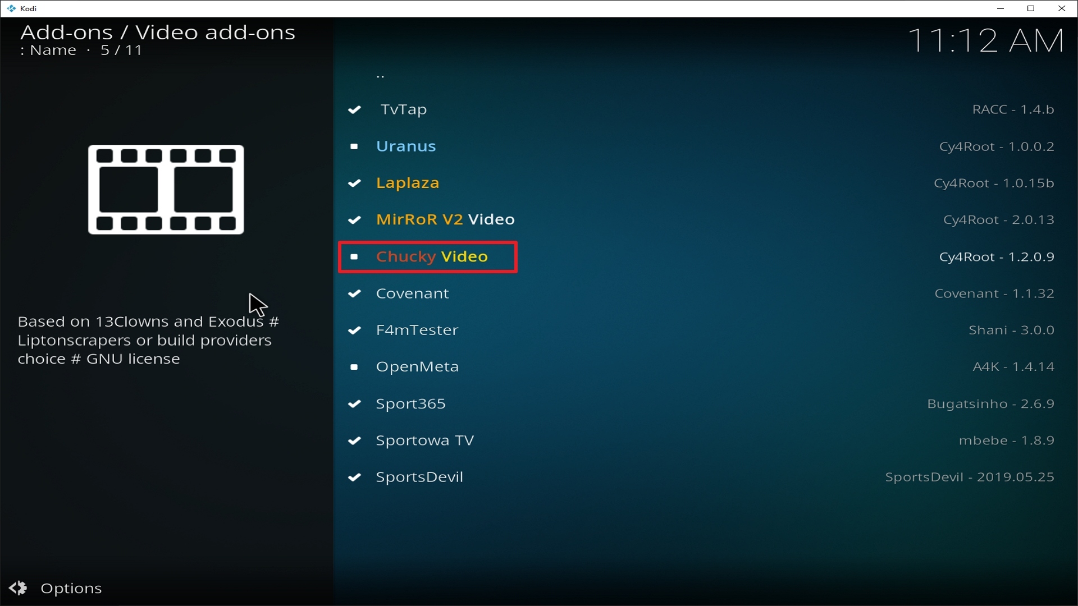The width and height of the screenshot is (1078, 606).
Task: Click version text 'Cy4Root - 2.0.13'
Action: [x=998, y=220]
